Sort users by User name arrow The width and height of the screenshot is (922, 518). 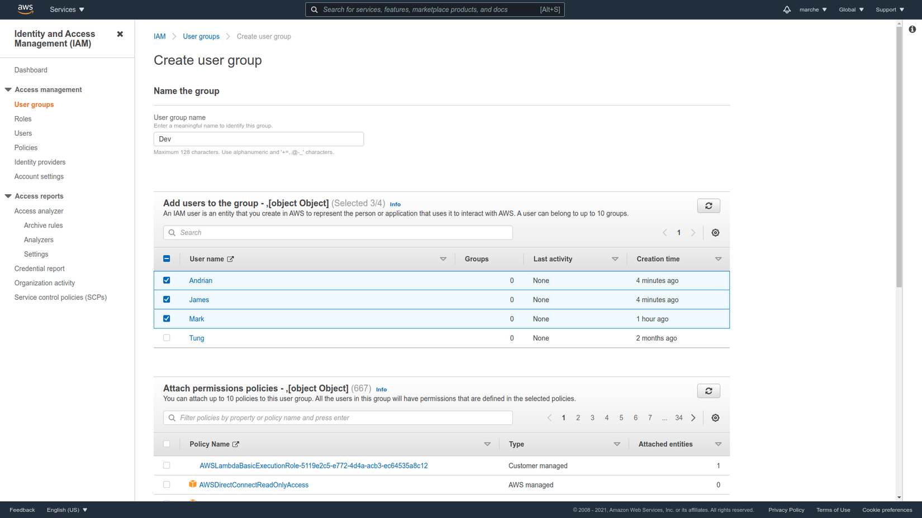click(443, 259)
